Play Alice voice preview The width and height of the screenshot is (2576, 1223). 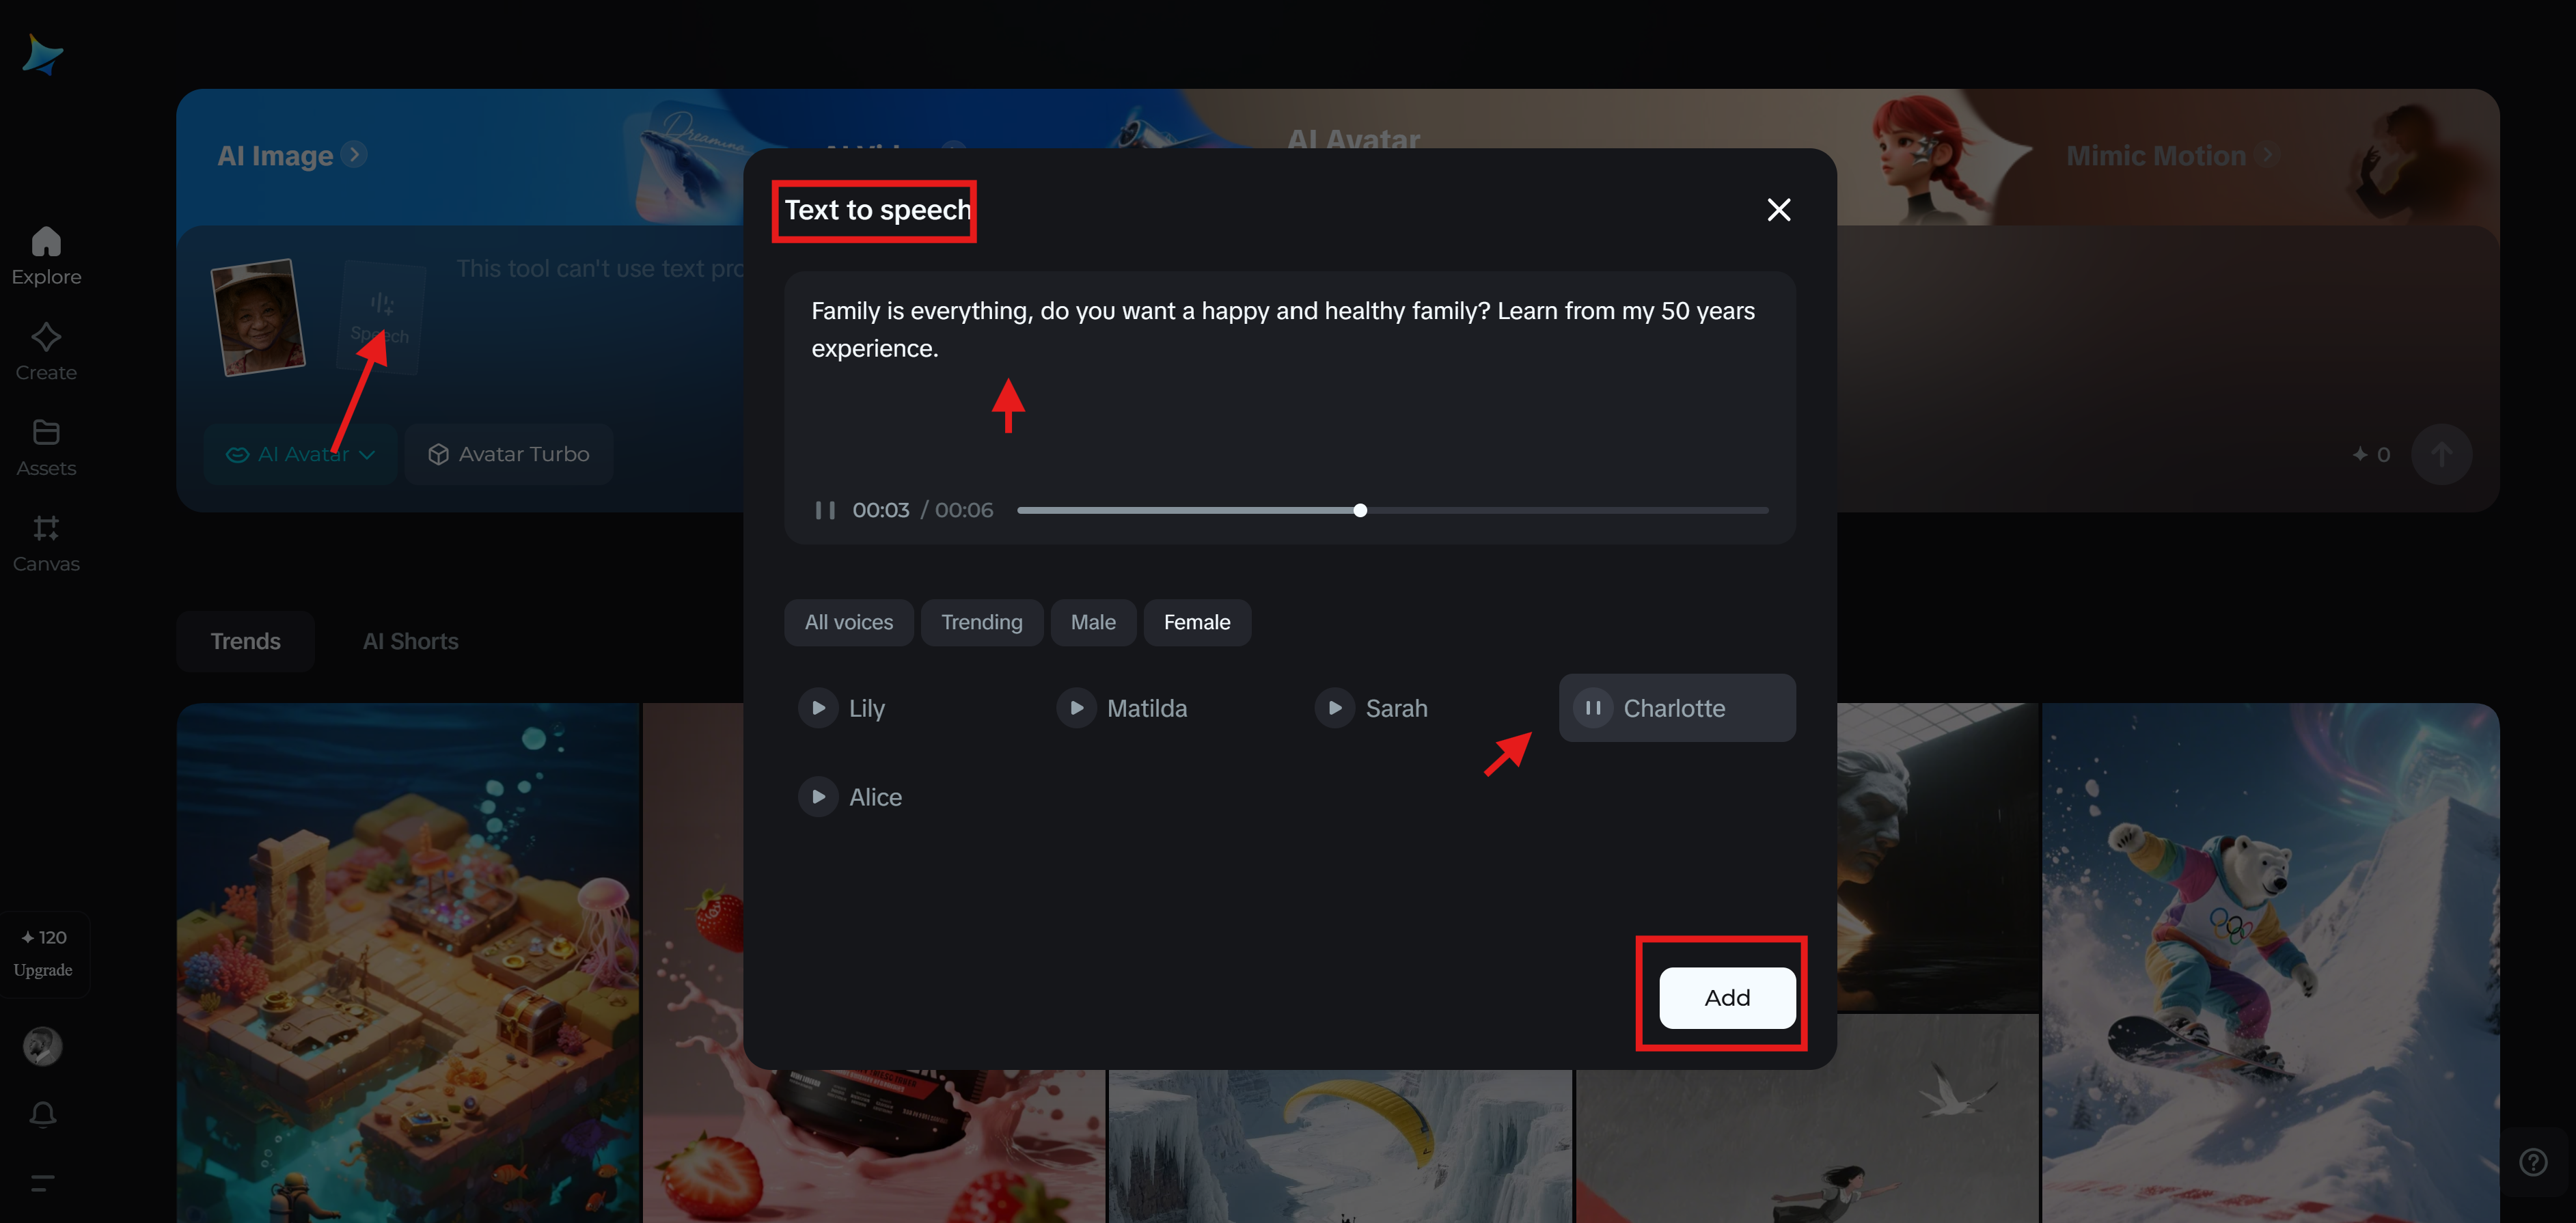[818, 797]
